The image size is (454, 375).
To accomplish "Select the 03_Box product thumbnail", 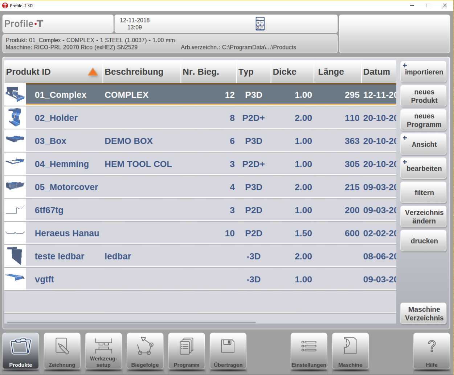I will 15,141.
